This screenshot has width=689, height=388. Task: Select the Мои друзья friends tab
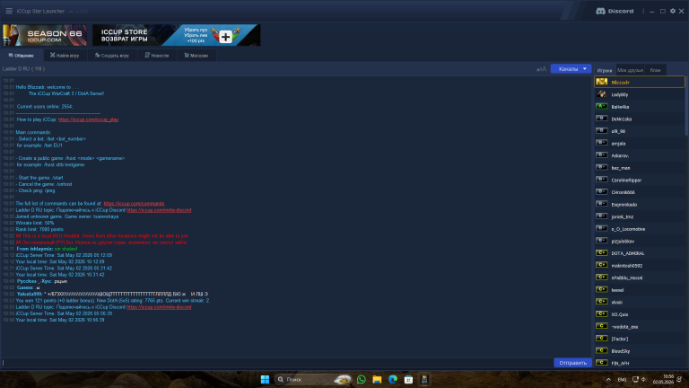pyautogui.click(x=630, y=70)
